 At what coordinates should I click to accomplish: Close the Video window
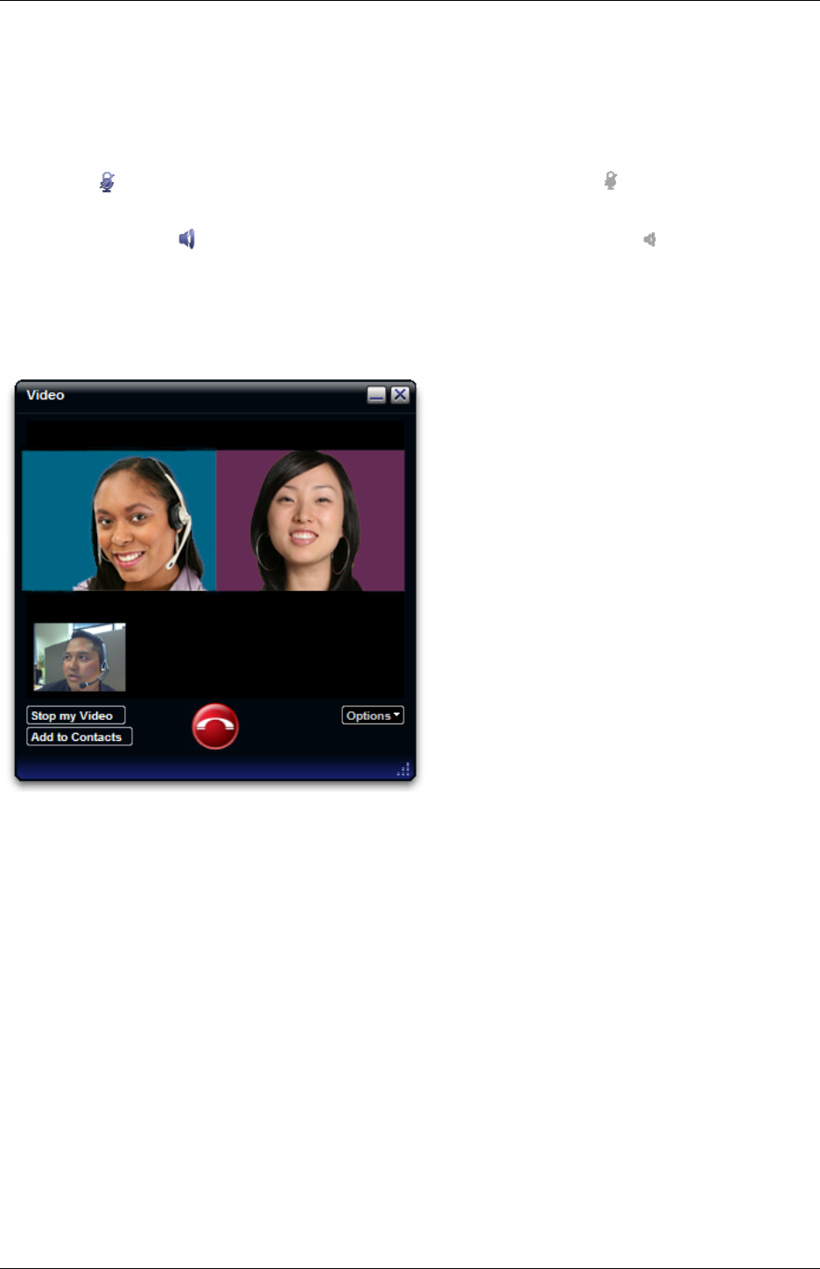click(x=400, y=395)
